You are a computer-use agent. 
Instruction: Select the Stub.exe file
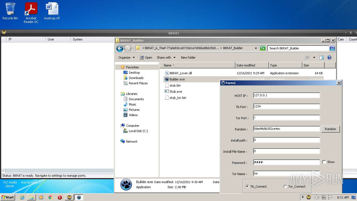click(176, 92)
